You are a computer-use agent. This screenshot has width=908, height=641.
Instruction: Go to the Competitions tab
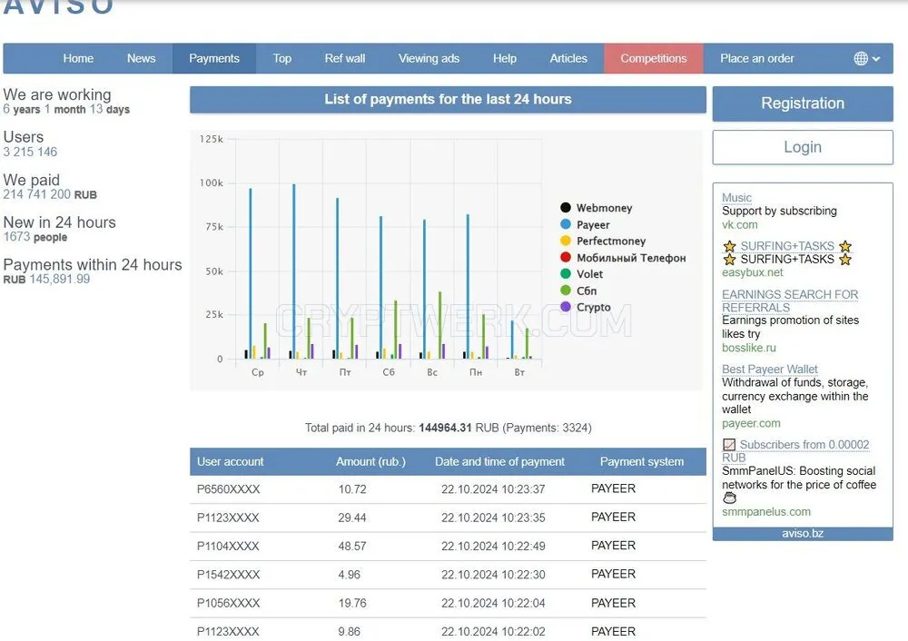(654, 58)
